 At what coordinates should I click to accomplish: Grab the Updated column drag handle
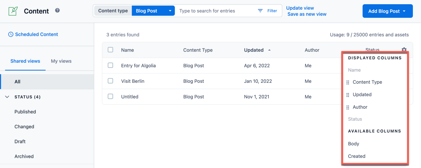point(348,95)
